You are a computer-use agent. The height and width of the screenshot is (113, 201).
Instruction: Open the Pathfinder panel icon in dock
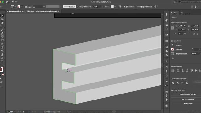[166, 55]
